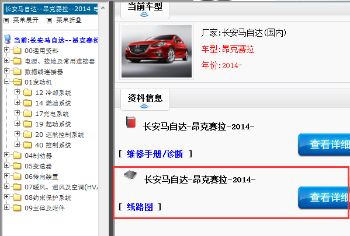Viewport: 350px width, 236px height.
Task: Click the folder icon of 20 巡航控制系统
Action: (27, 134)
